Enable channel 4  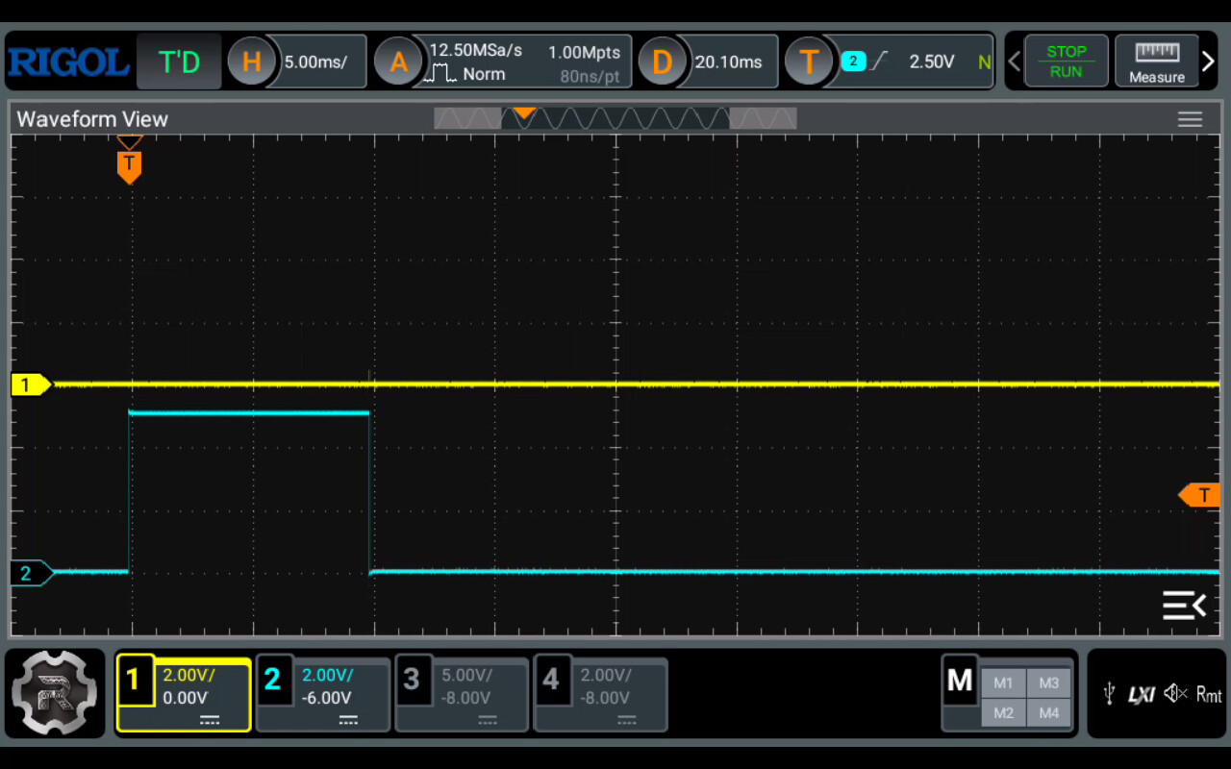tap(551, 679)
